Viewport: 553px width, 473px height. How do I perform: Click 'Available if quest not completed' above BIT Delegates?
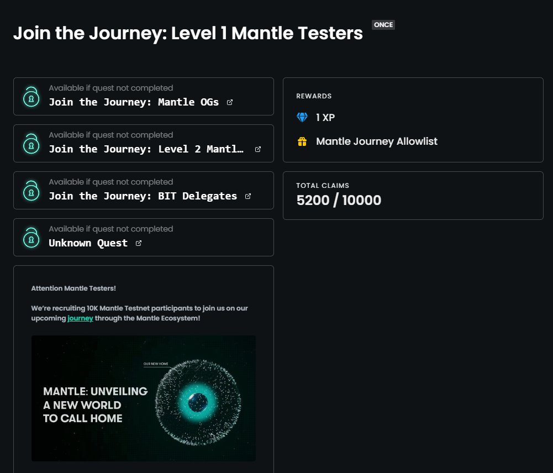[x=111, y=182]
